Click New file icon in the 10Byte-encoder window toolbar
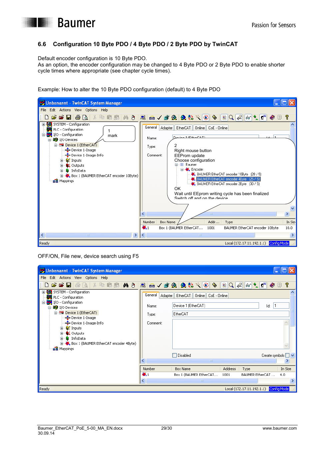 pos(47,117)
